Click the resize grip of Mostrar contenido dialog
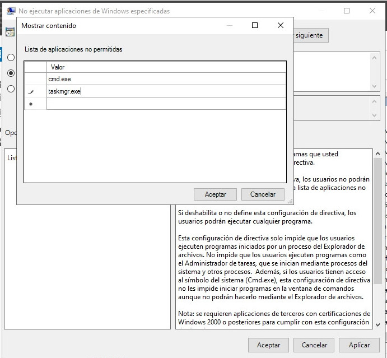387x358 pixels. (x=290, y=201)
